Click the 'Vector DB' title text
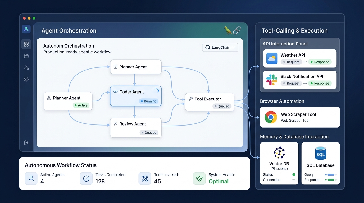 (279, 164)
